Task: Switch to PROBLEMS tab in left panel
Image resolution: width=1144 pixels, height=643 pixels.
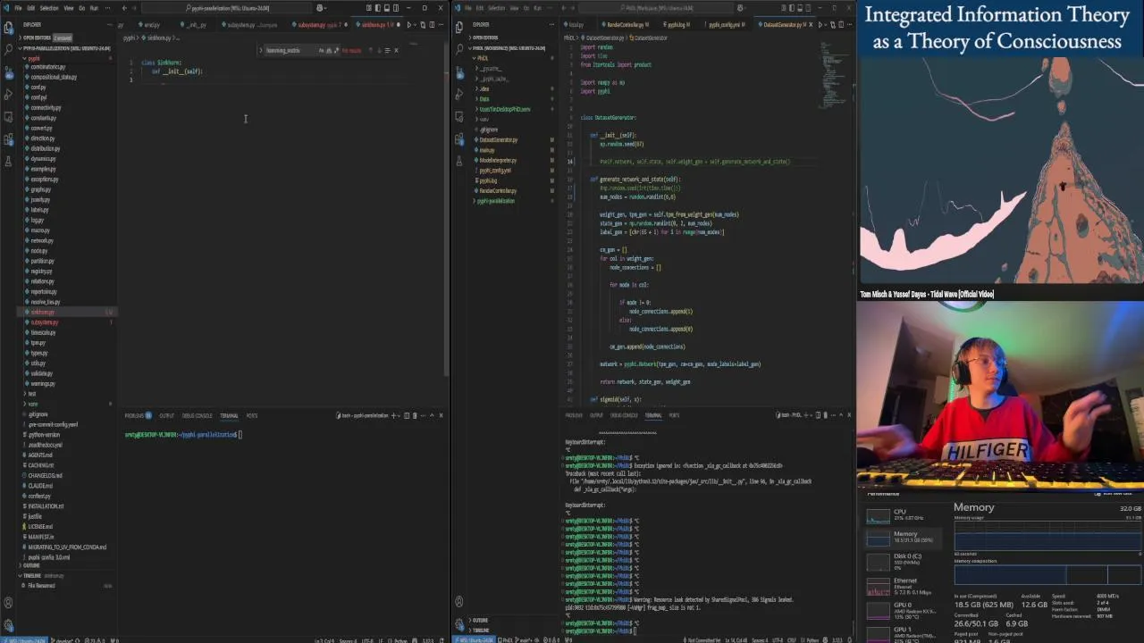Action: pyautogui.click(x=135, y=415)
